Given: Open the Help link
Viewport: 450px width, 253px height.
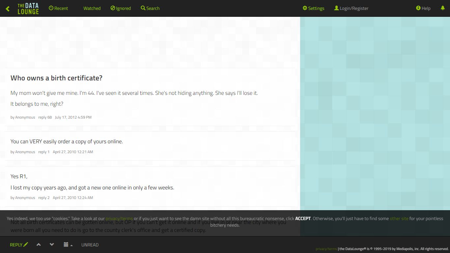Looking at the screenshot, I should point(423,8).
